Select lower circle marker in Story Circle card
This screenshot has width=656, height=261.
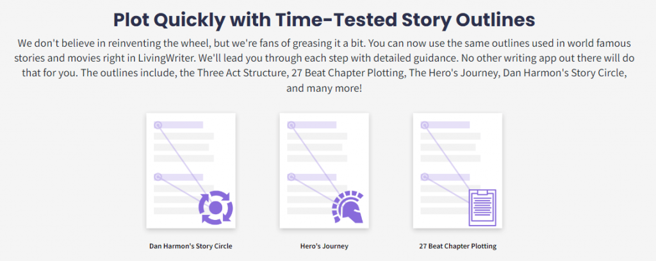tap(158, 177)
